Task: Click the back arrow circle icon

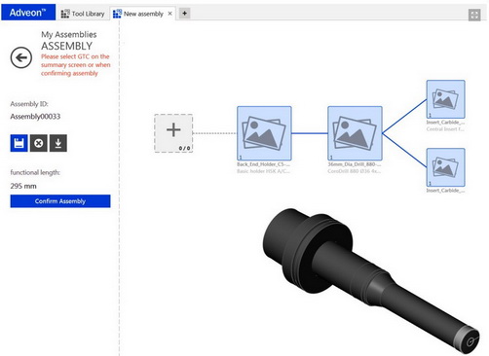Action: click(x=21, y=57)
